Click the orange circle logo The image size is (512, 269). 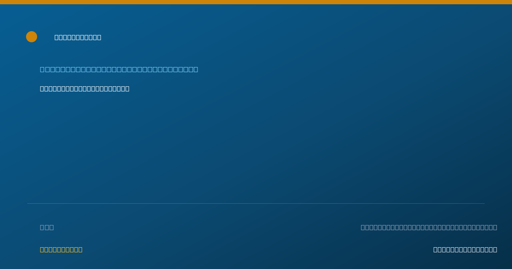[32, 37]
